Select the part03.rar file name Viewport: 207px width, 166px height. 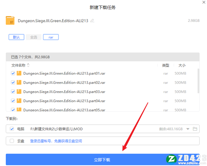click(x=64, y=91)
